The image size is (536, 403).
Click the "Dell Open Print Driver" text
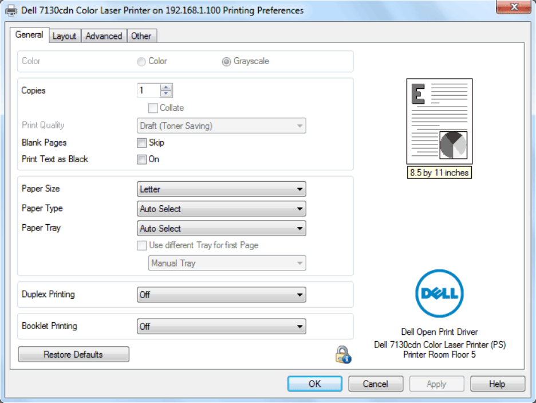click(x=439, y=332)
